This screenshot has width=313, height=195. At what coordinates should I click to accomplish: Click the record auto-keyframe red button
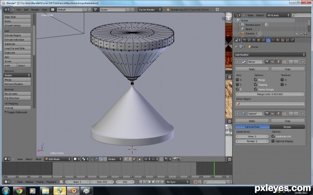(x=195, y=181)
